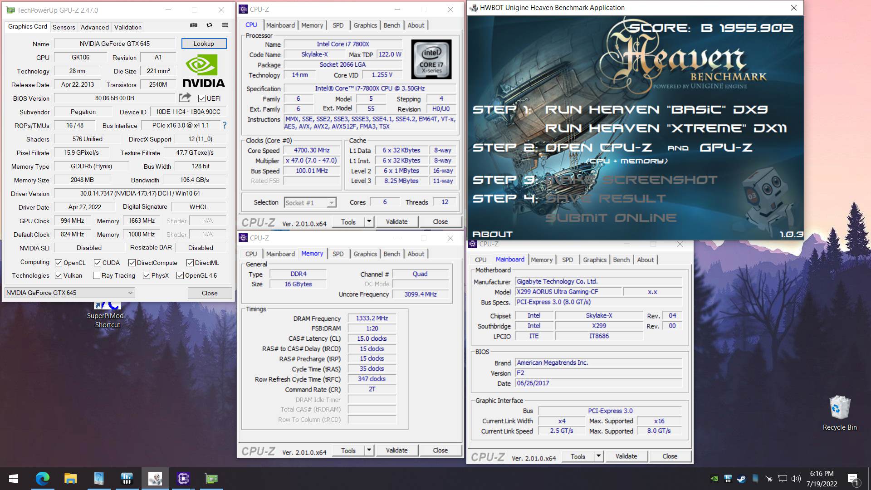Open About tab in Memory CPU-Z window
This screenshot has width=871, height=490.
click(416, 254)
